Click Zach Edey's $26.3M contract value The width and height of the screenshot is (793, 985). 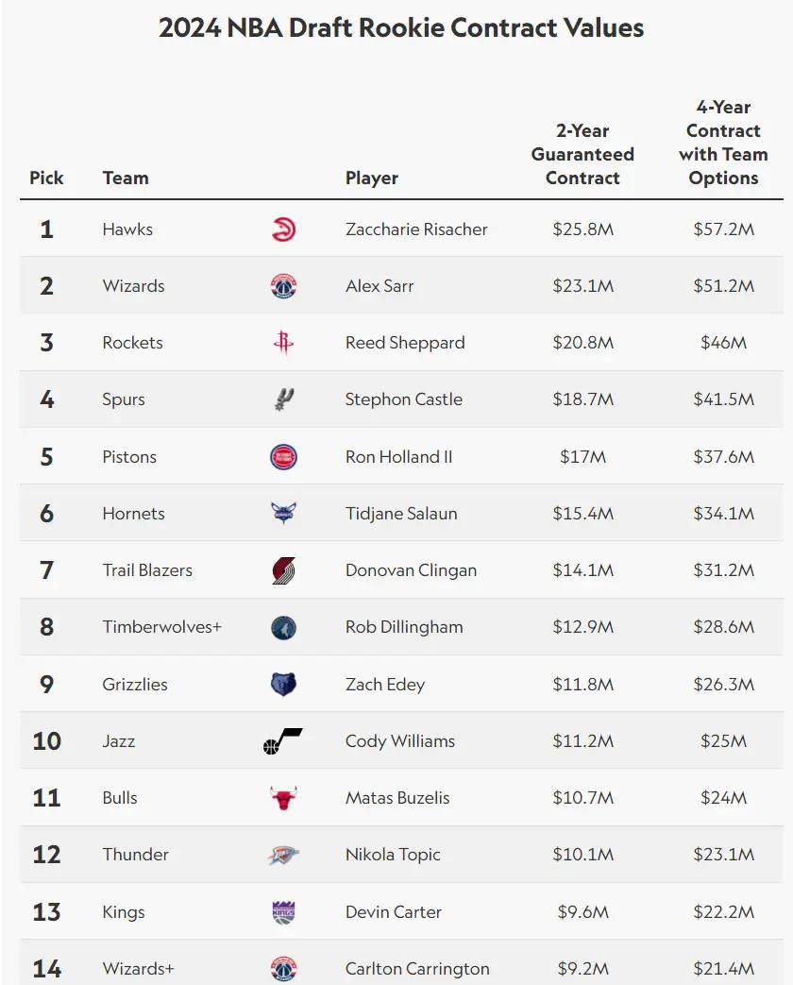click(x=723, y=685)
